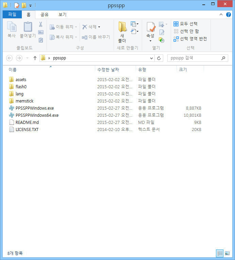
Task: Open the New item dropdown icon
Action: point(134,24)
